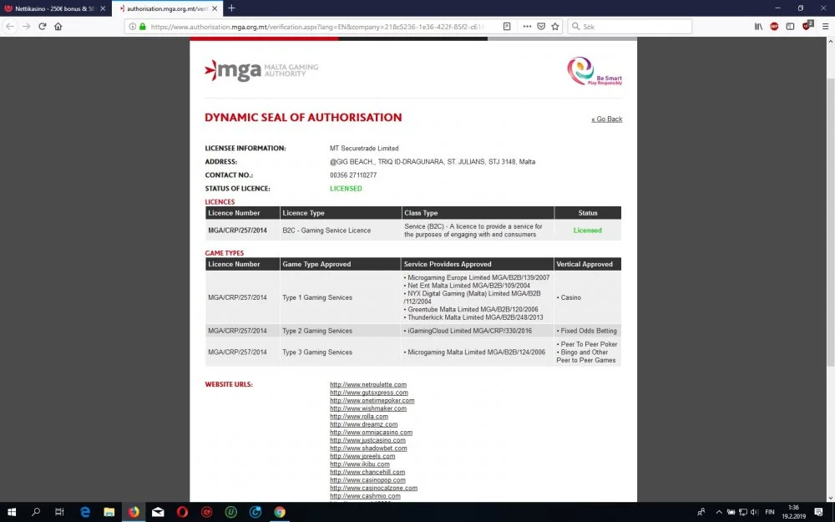835x522 pixels.
Task: Open the Mail app from taskbar
Action: [158, 512]
